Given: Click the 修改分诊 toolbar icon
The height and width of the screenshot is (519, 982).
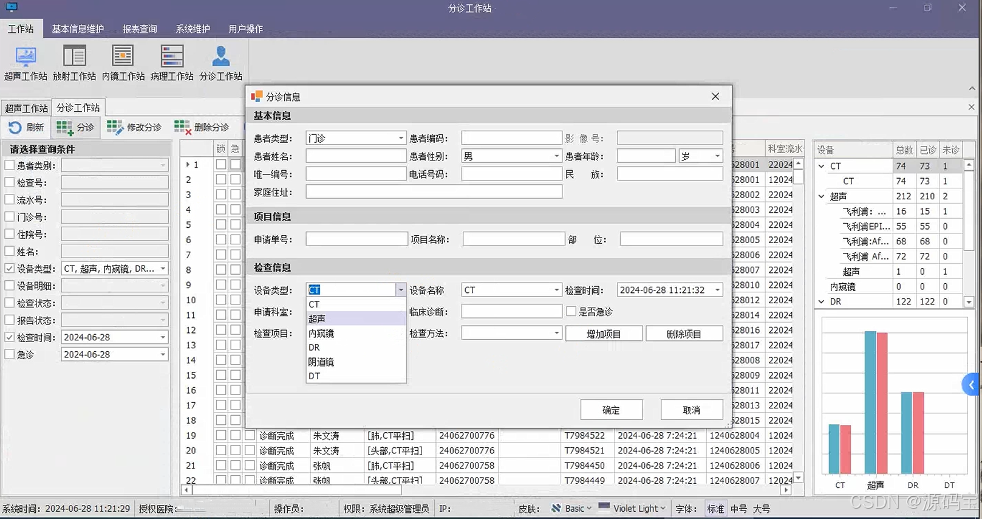Looking at the screenshot, I should [115, 128].
